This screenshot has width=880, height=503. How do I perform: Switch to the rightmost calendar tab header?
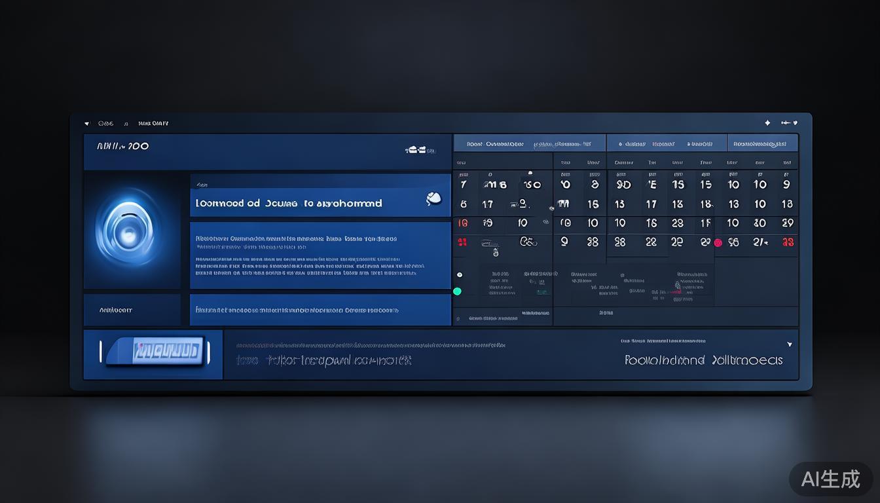coord(762,143)
